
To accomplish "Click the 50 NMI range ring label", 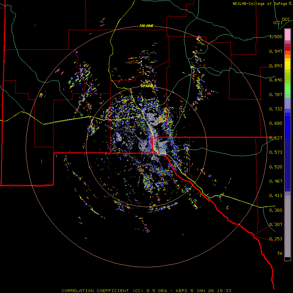I will pyautogui.click(x=147, y=86).
